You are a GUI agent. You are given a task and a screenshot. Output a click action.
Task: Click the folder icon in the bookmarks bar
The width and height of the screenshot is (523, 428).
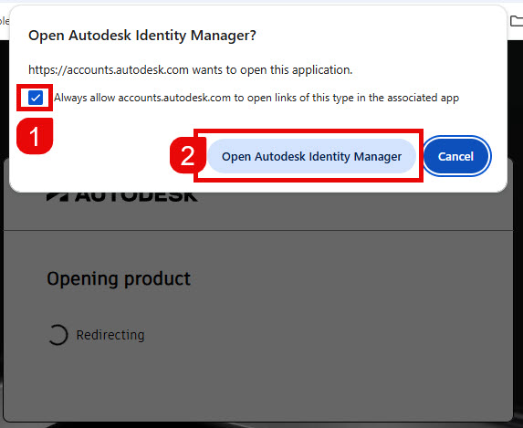coord(517,21)
